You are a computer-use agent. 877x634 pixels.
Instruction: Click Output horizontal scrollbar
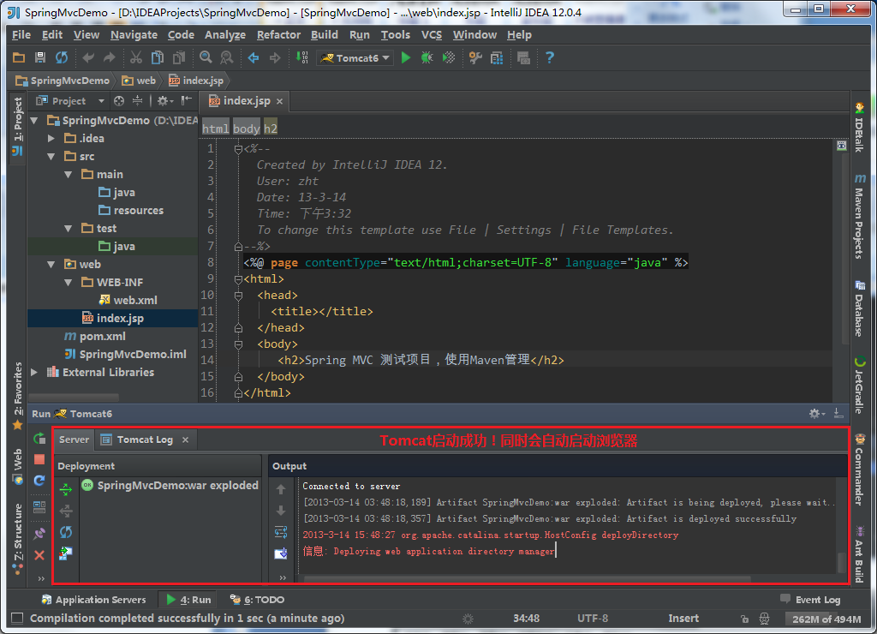click(526, 579)
